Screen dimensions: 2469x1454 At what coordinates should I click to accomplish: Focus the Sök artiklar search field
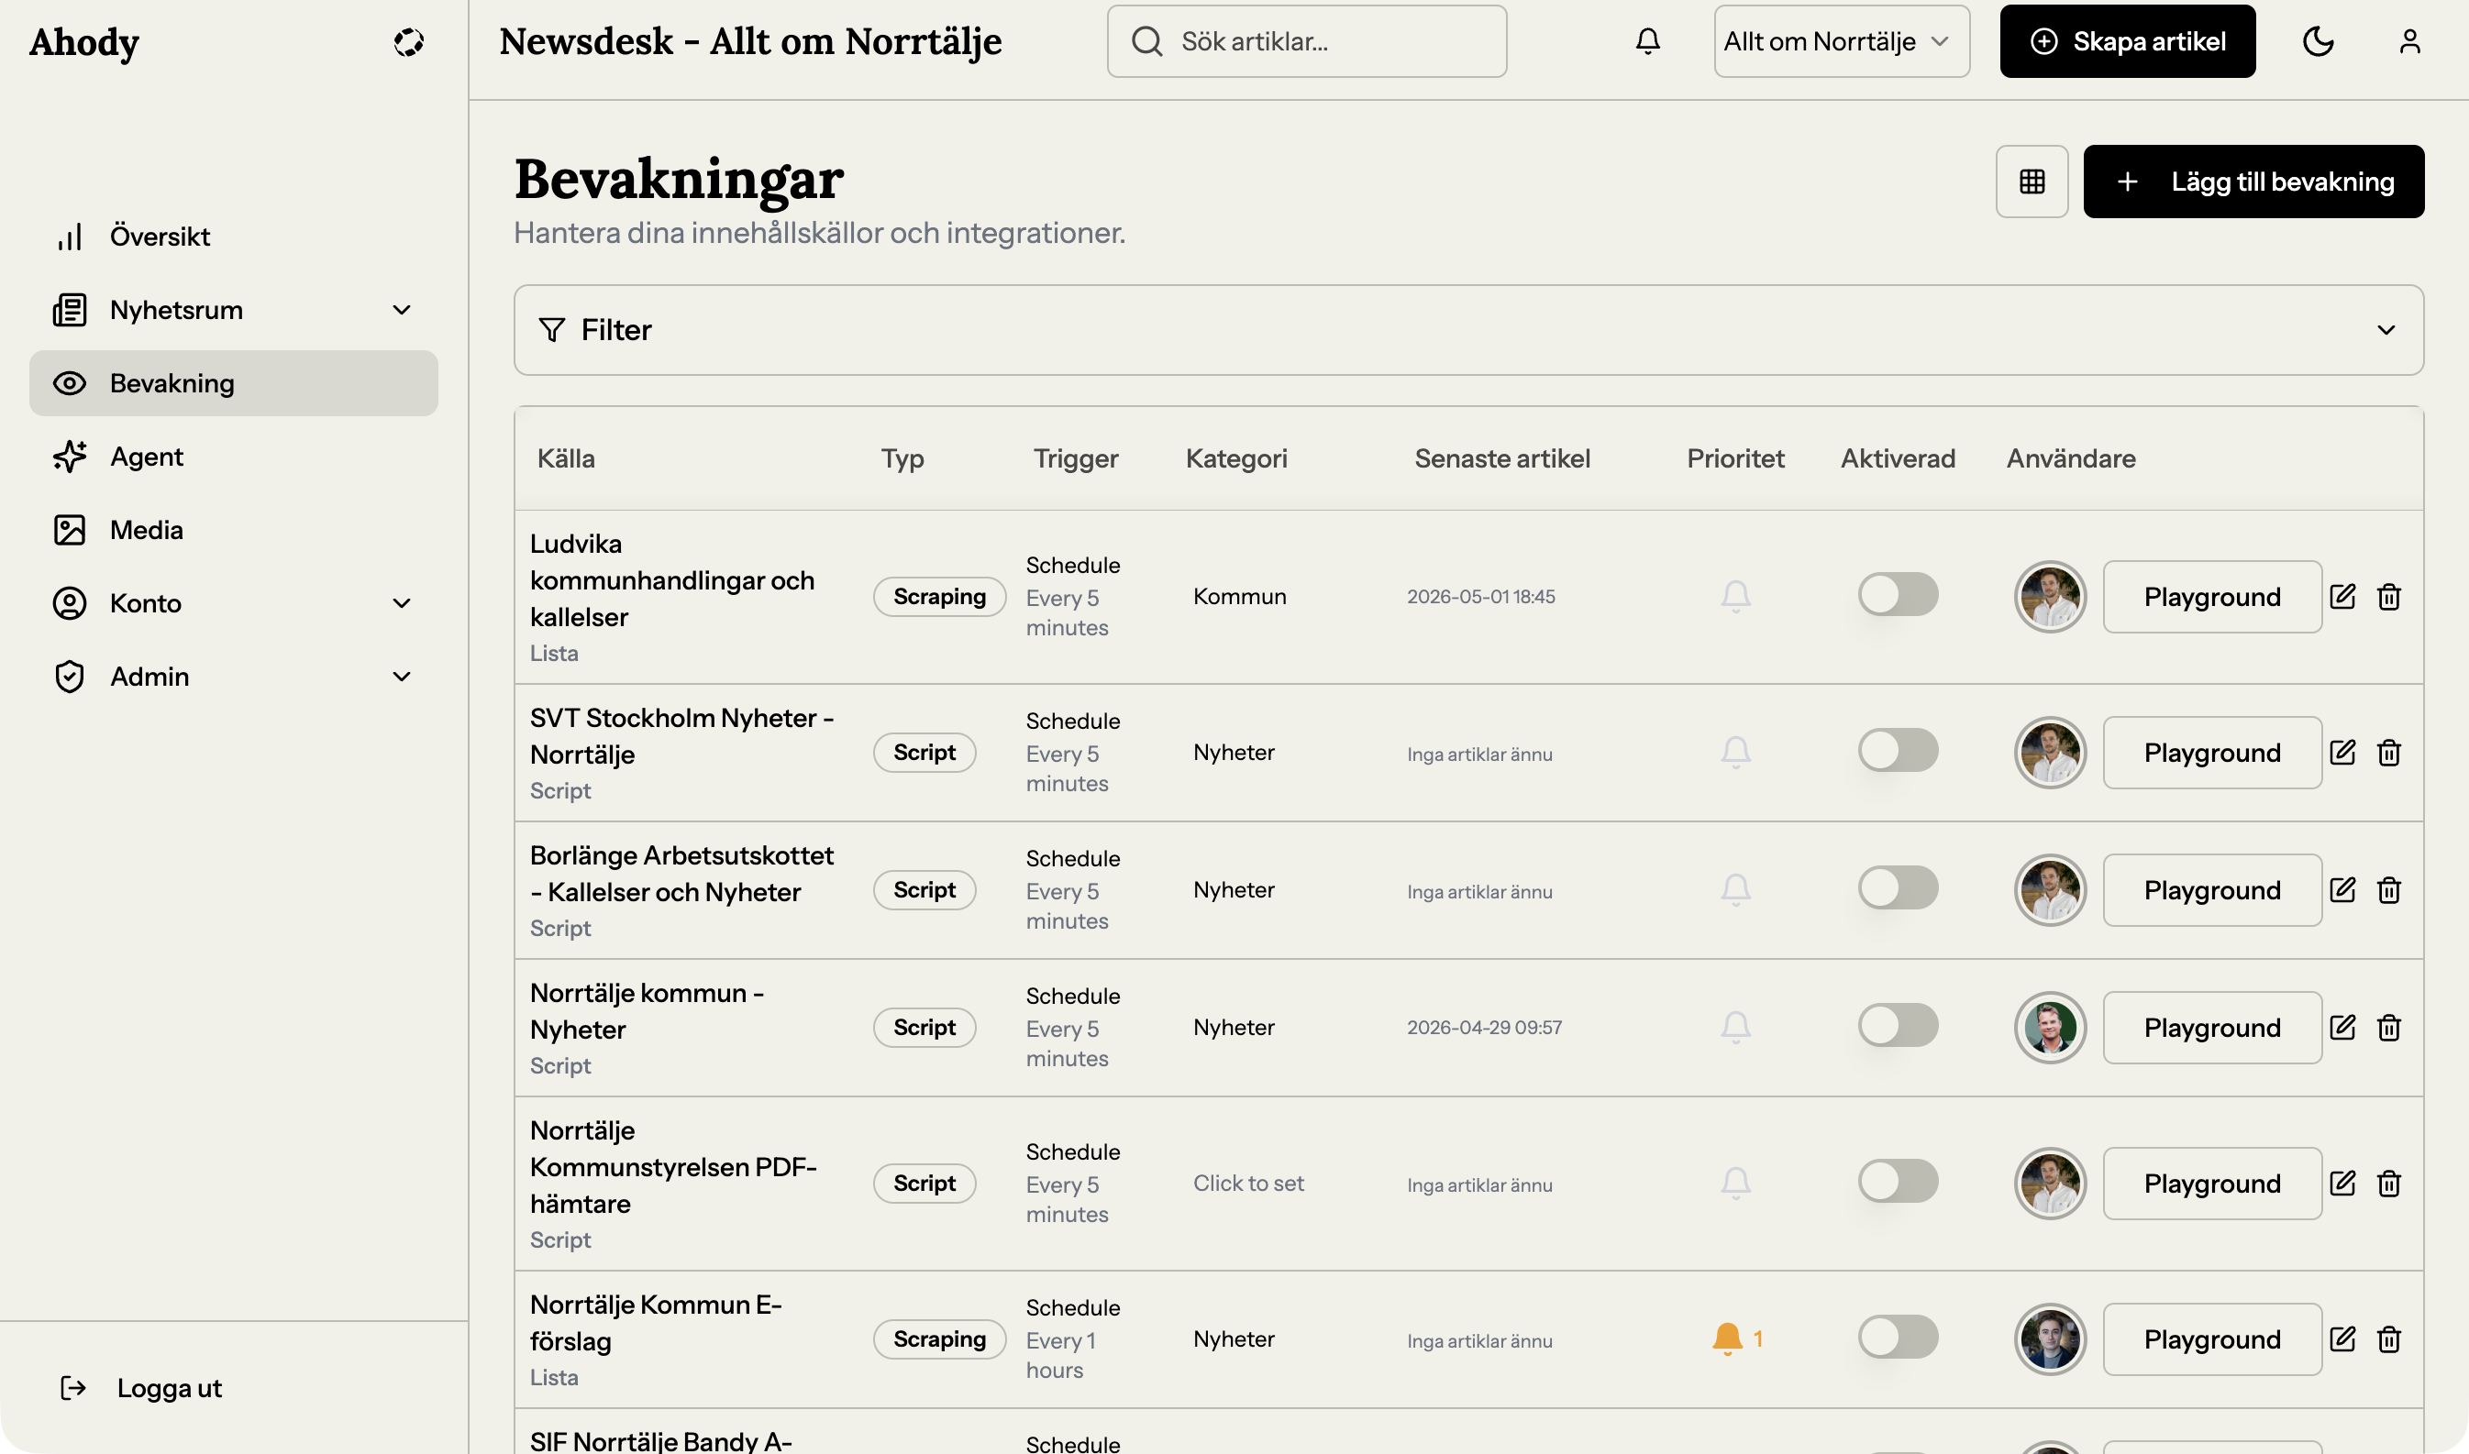1307,41
